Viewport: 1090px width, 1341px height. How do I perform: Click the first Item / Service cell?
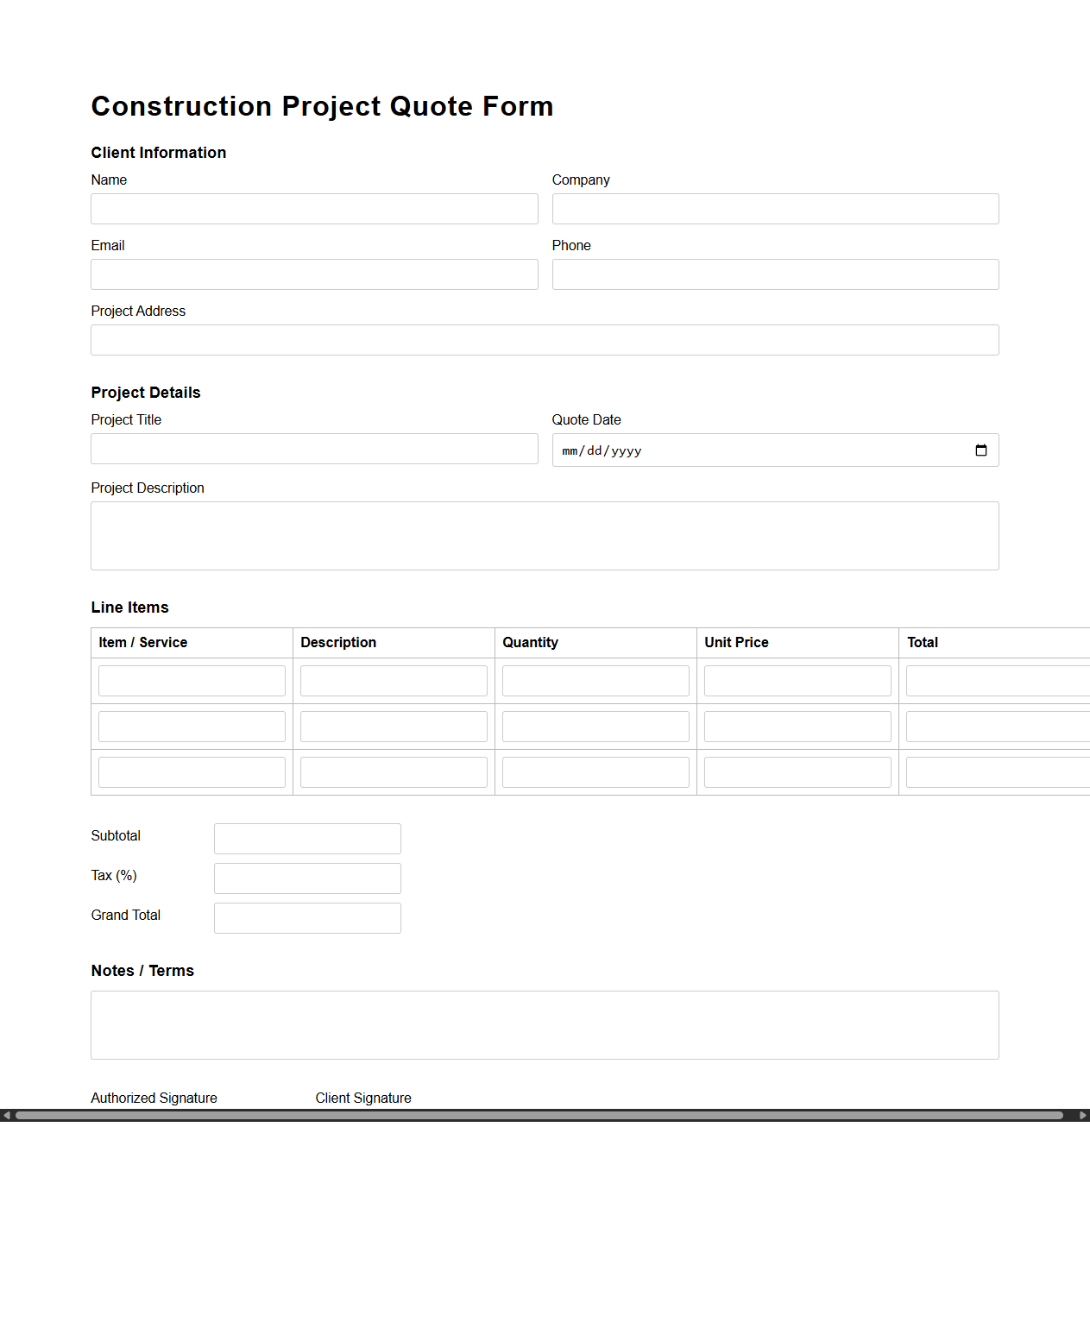[x=192, y=680]
